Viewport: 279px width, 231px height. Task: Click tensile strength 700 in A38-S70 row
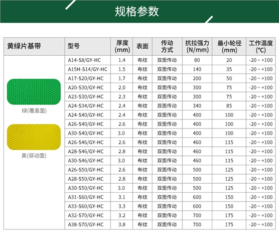(x=197, y=225)
